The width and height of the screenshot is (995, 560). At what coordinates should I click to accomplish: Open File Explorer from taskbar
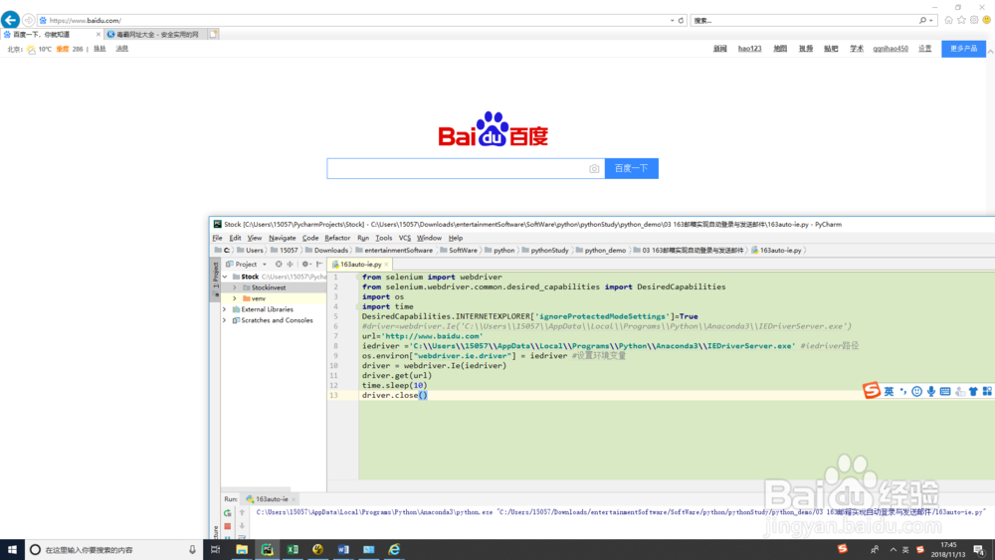click(x=242, y=549)
